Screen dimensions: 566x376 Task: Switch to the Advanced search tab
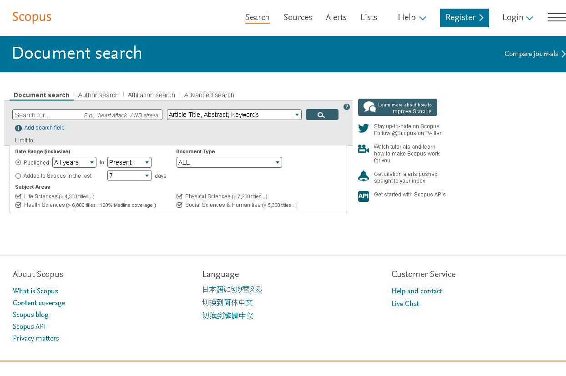tap(209, 95)
